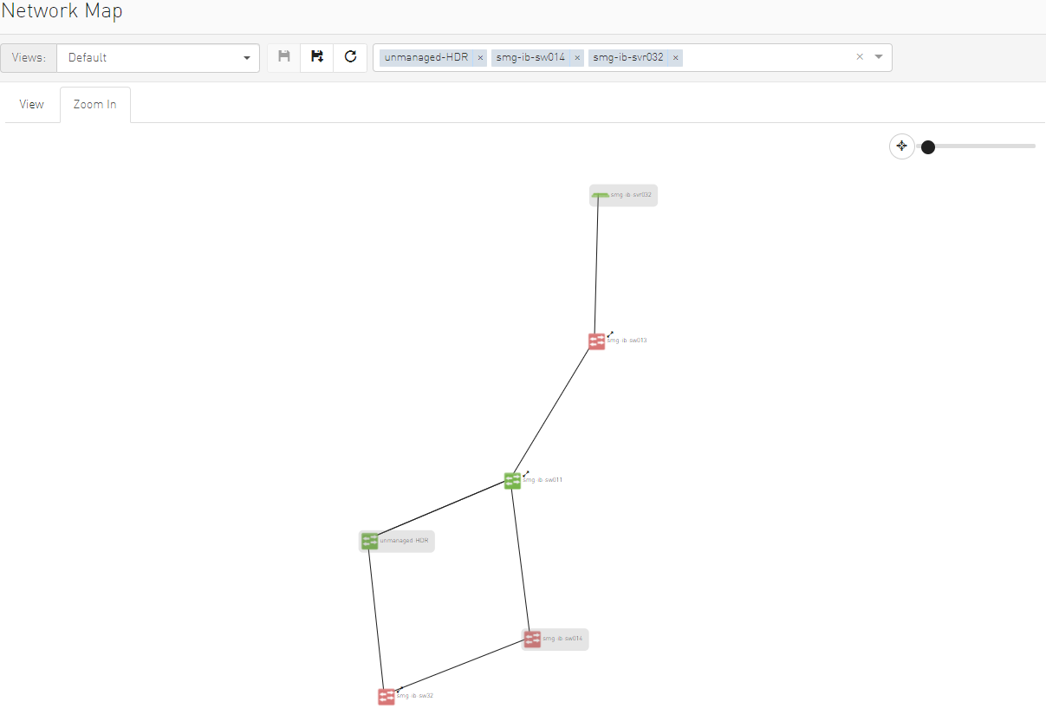Click the smg-ib-sw014 switch node
The image size is (1046, 708).
click(x=532, y=639)
